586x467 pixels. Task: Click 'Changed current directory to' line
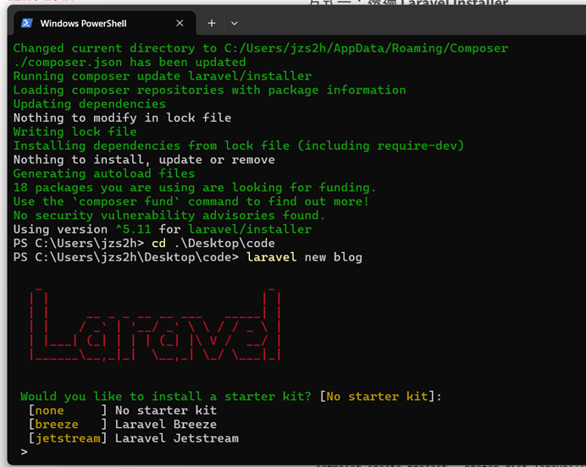(261, 48)
